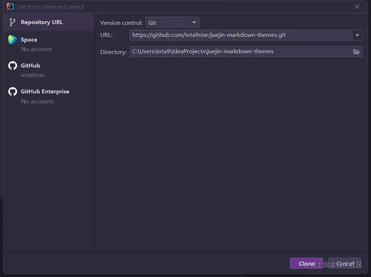Click the Repository URL branch icon
371x277 pixels.
[x=12, y=22]
